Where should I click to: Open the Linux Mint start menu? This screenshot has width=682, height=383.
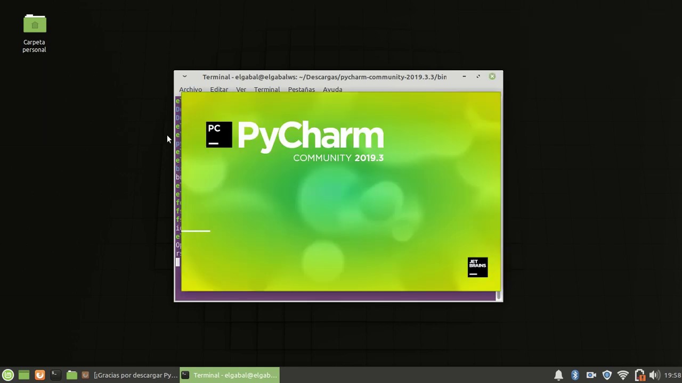click(x=8, y=375)
